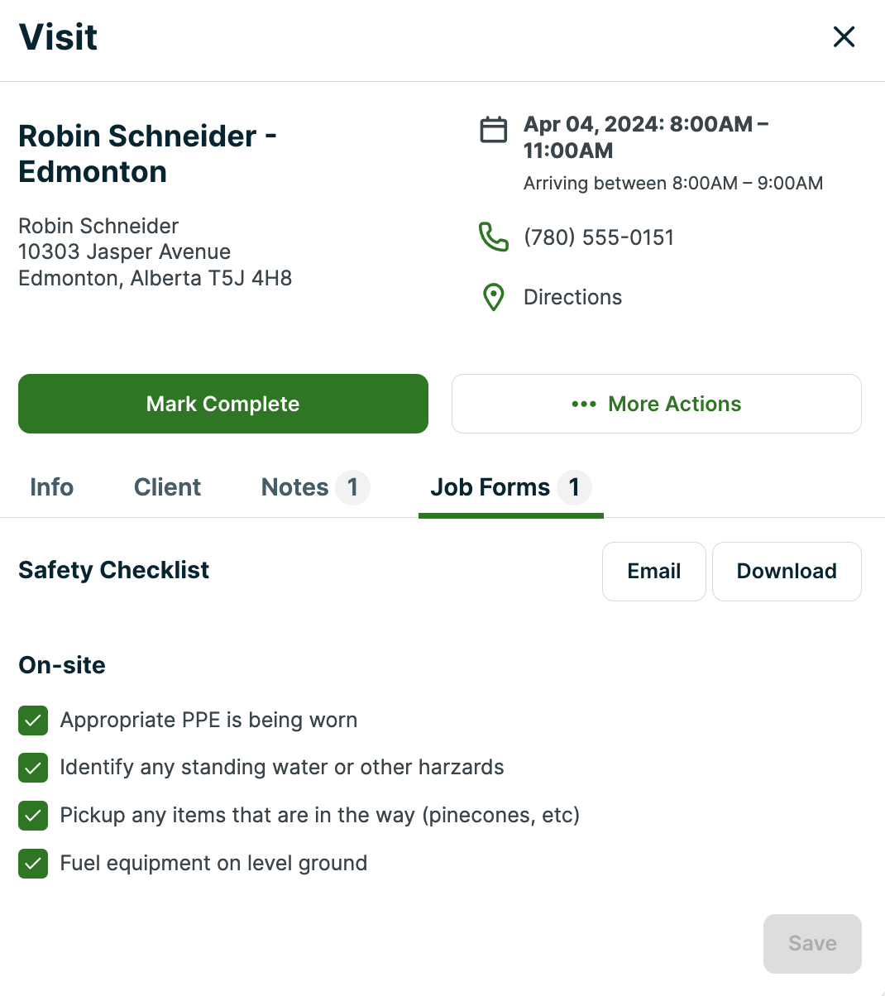The height and width of the screenshot is (996, 885).
Task: Open the Client tab
Action: (167, 487)
